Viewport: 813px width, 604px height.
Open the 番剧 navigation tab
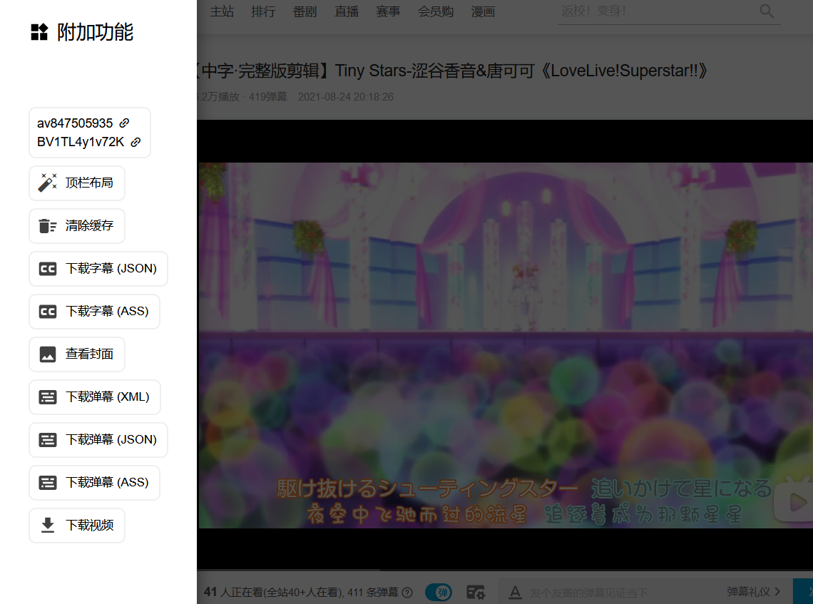305,12
